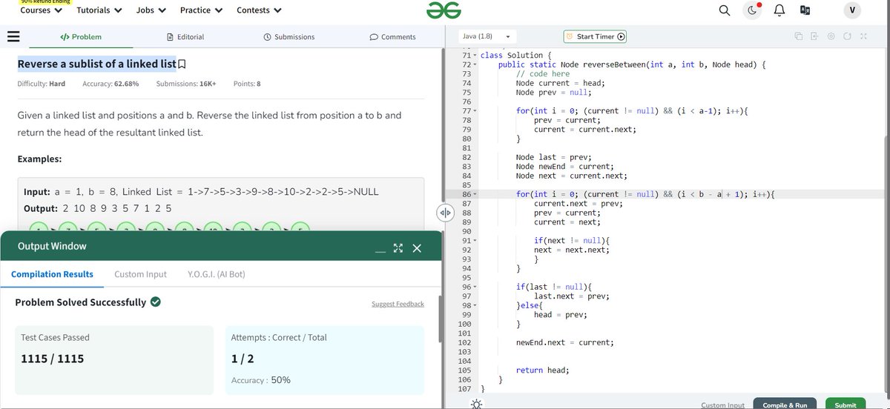Click the Custom Input link below the editor

722,405
